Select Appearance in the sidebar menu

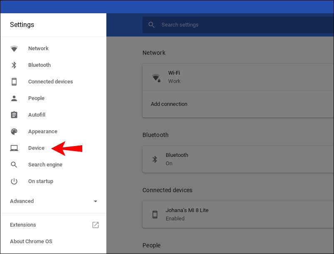pos(43,132)
